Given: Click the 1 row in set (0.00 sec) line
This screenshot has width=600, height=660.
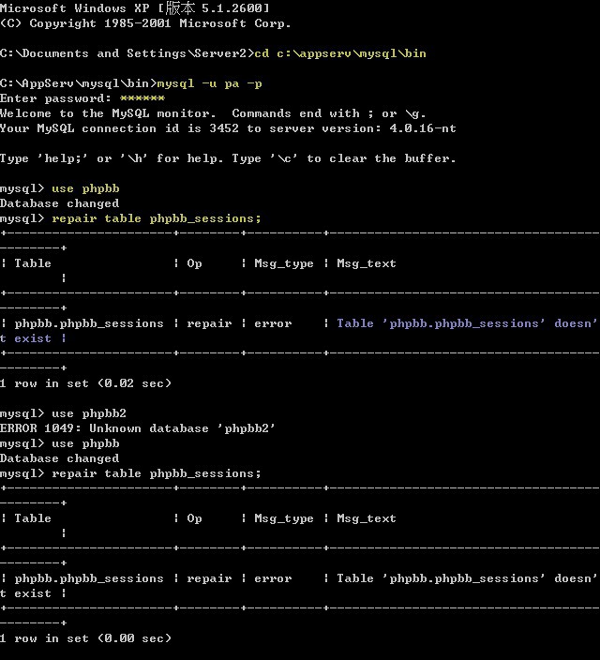Looking at the screenshot, I should [x=85, y=638].
